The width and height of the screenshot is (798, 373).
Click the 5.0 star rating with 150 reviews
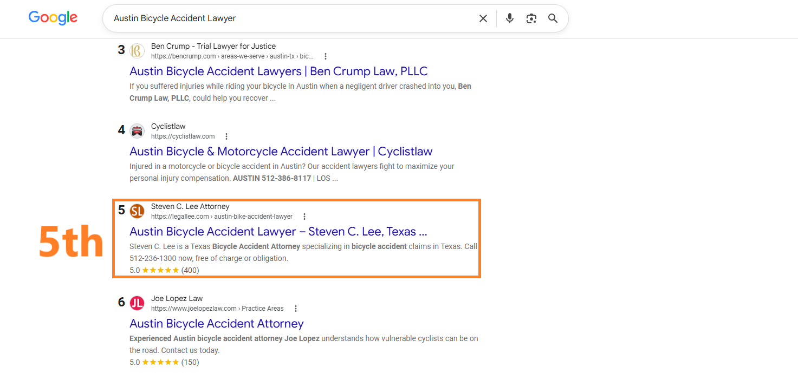(x=164, y=362)
